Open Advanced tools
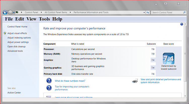 click(x=15, y=51)
